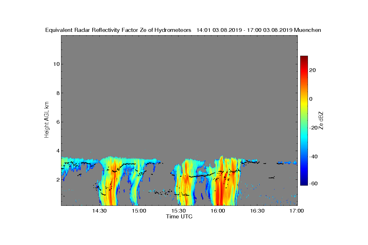This screenshot has width=368, height=245.
Task: Click the dark blue bottom of colorbar
Action: 304,183
